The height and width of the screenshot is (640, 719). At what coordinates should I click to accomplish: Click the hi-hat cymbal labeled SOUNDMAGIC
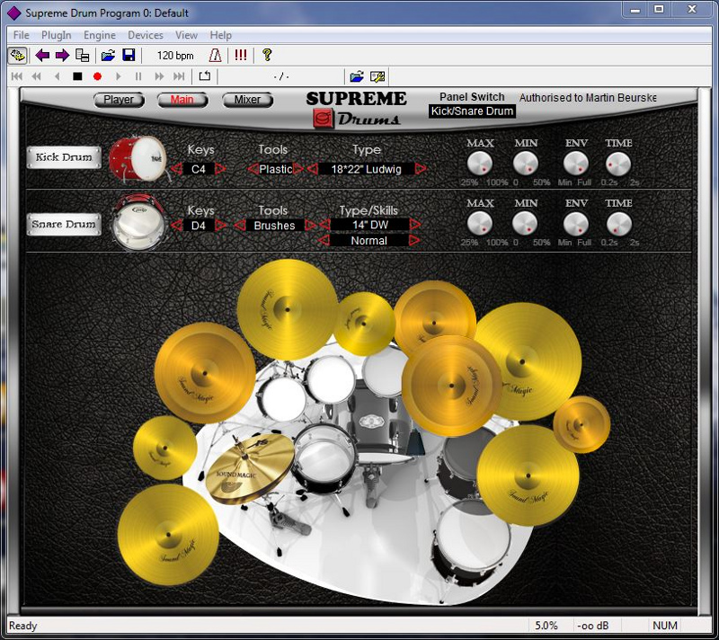click(x=249, y=469)
